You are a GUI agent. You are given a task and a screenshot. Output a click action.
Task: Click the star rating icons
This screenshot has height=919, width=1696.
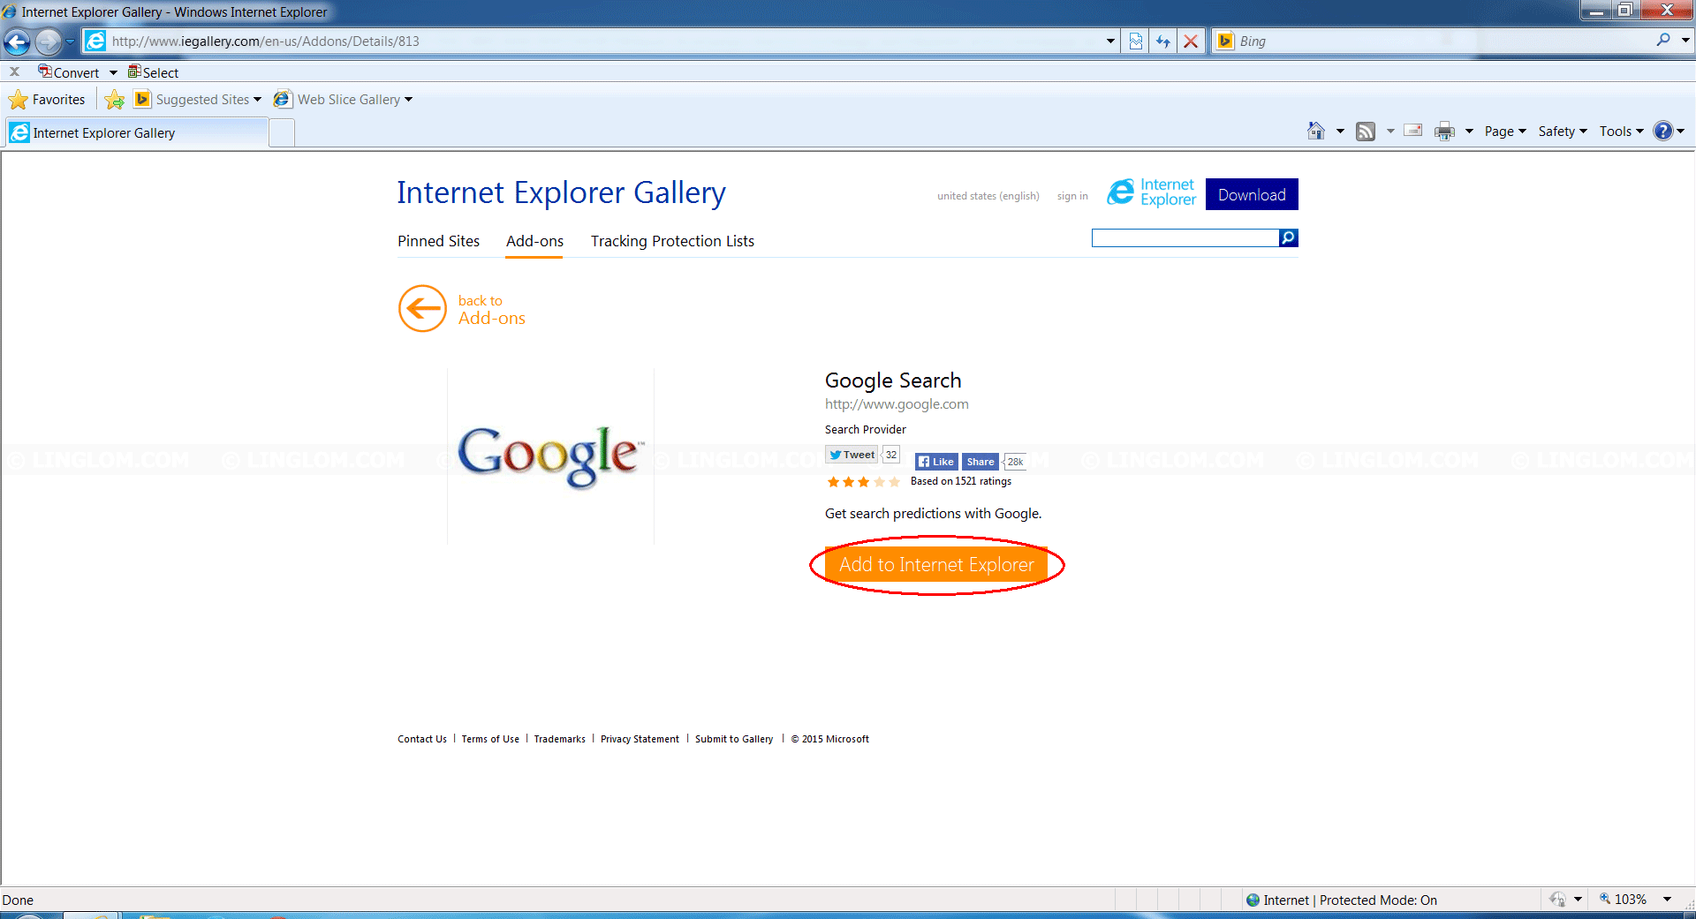[863, 482]
